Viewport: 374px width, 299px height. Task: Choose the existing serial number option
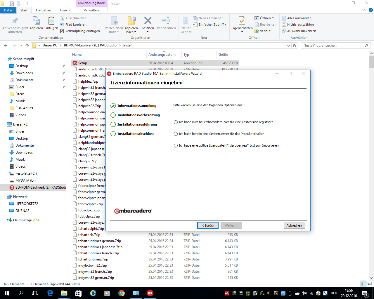pos(219,134)
